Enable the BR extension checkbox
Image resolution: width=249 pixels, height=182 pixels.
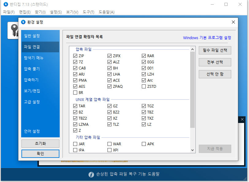(75, 93)
